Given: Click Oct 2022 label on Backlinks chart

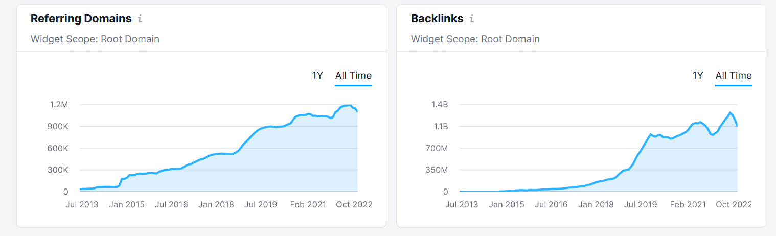Looking at the screenshot, I should [734, 205].
